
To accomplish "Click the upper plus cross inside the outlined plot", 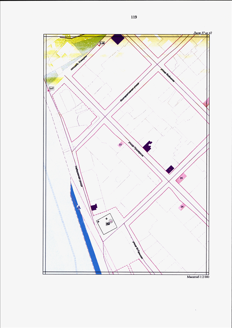I will pyautogui.click(x=106, y=219).
